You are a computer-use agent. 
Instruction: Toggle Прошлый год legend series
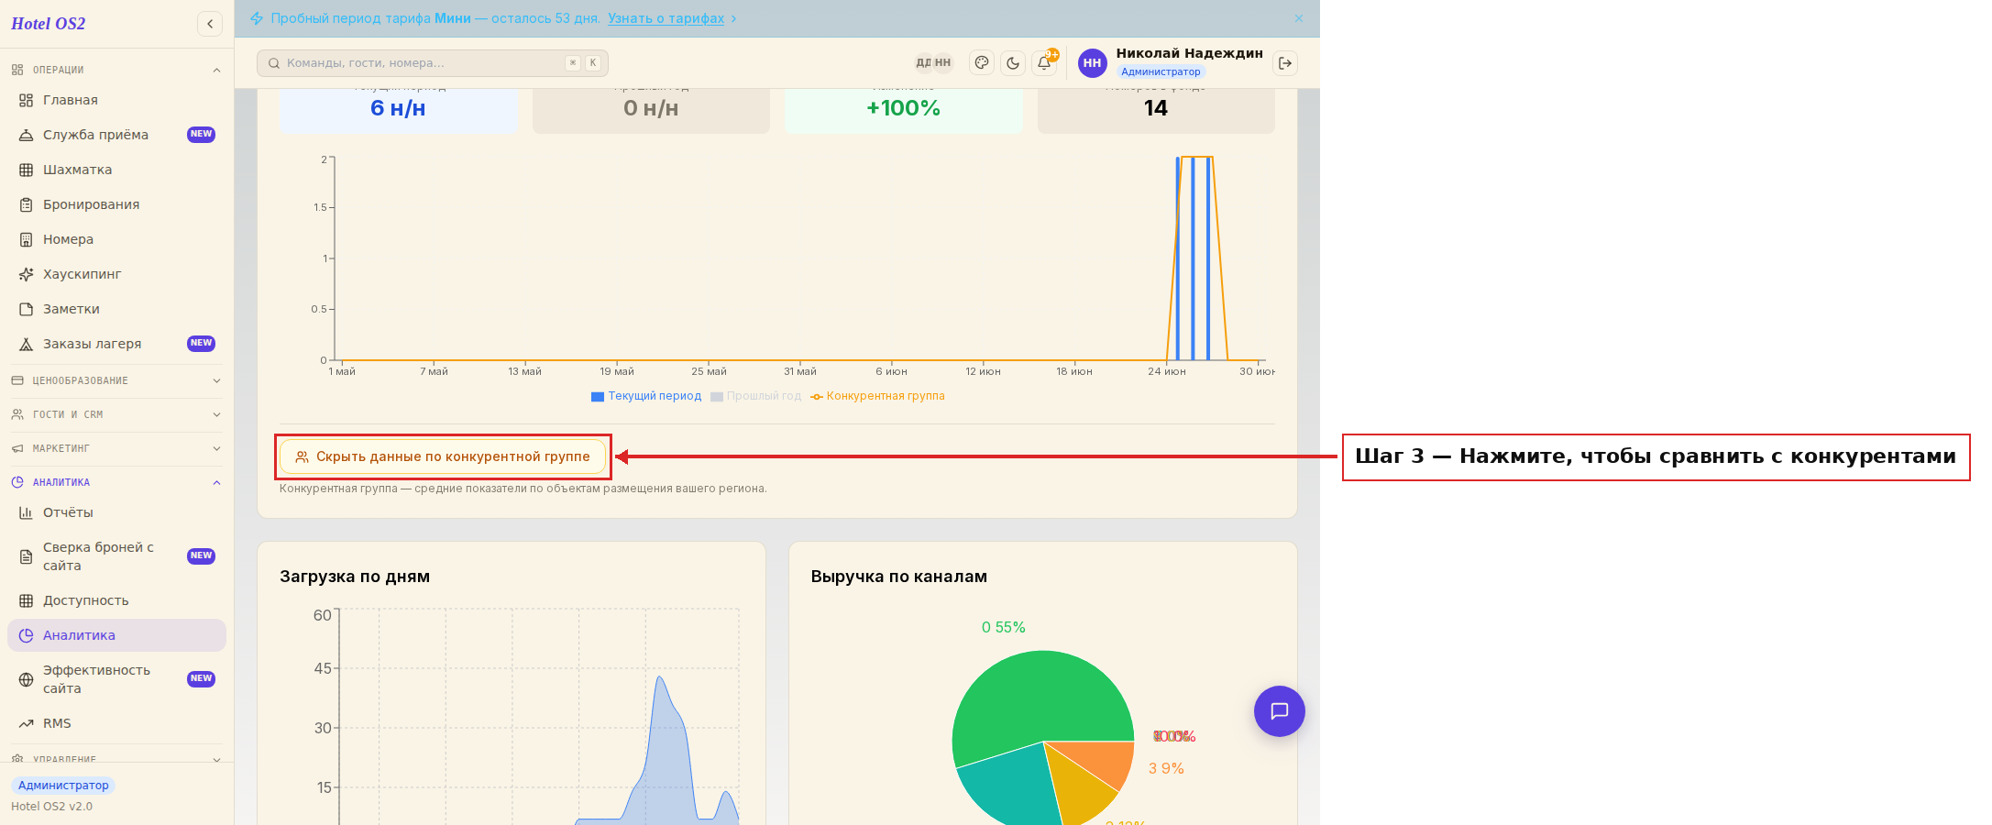[x=756, y=396]
